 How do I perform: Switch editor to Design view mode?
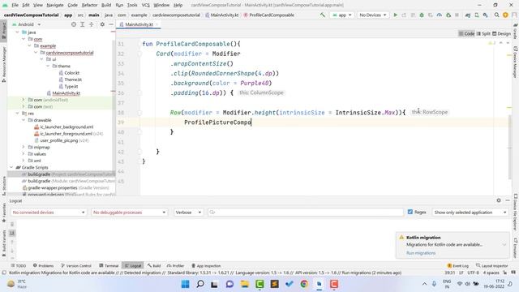[501, 33]
